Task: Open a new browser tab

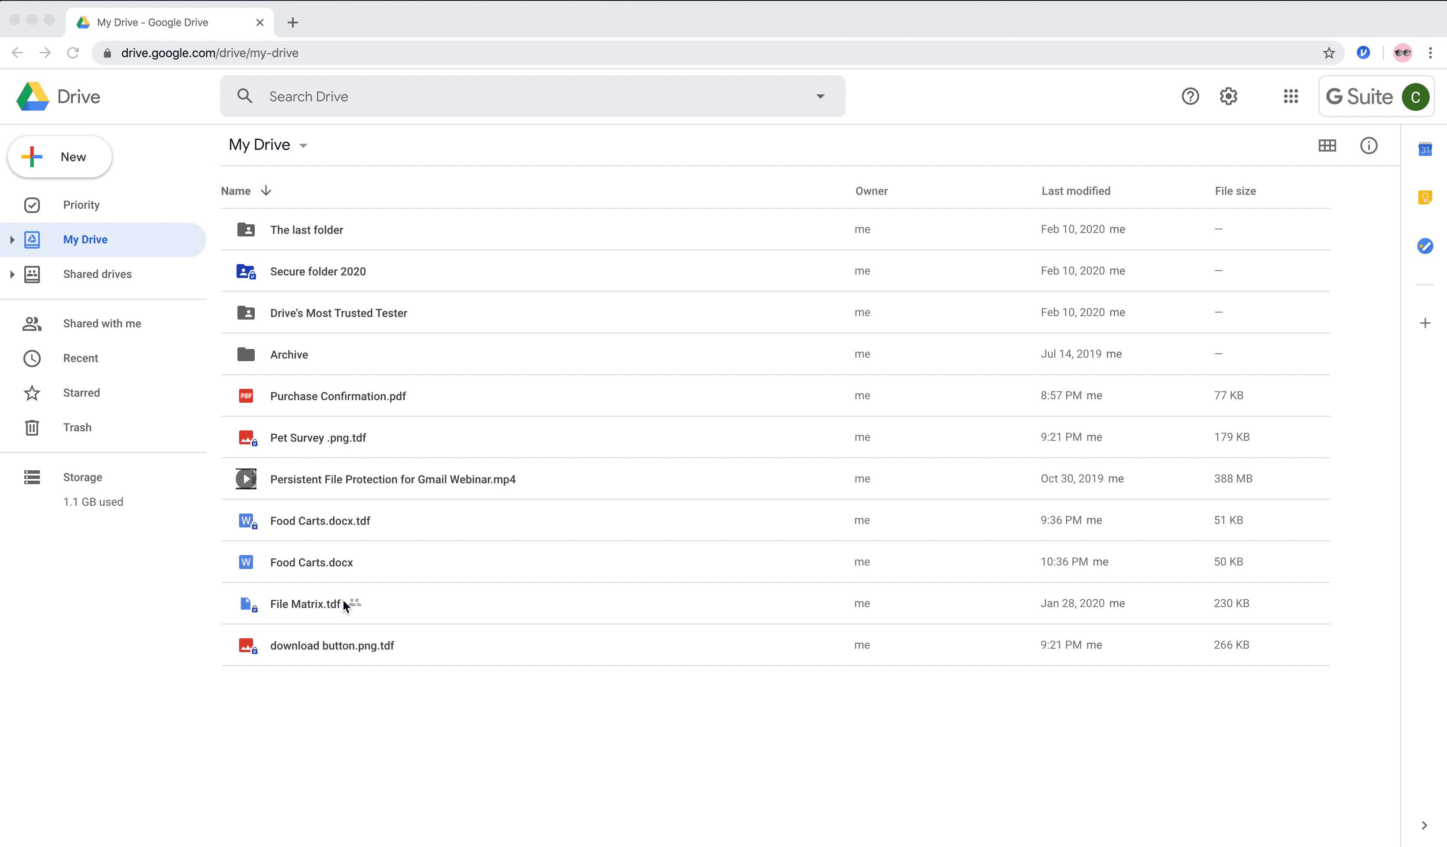Action: (x=293, y=23)
